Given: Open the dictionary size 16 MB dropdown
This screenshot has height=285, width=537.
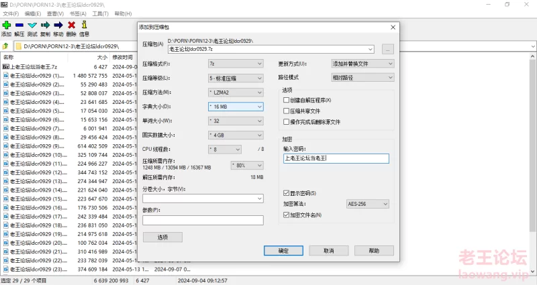Looking at the screenshot, I should tap(236, 107).
